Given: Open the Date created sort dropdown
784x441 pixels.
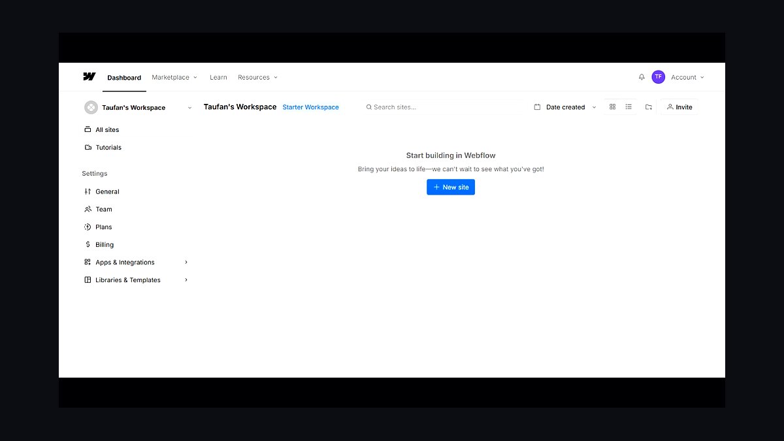Looking at the screenshot, I should click(565, 107).
